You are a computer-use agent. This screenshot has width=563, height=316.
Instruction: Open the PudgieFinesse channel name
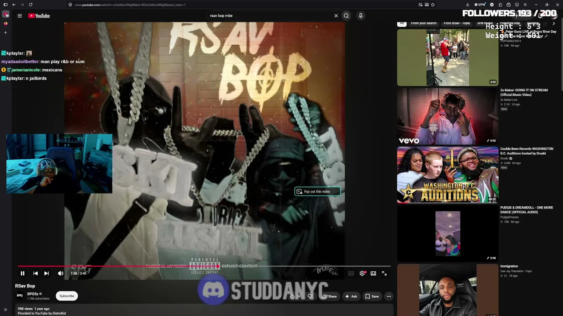point(509,217)
